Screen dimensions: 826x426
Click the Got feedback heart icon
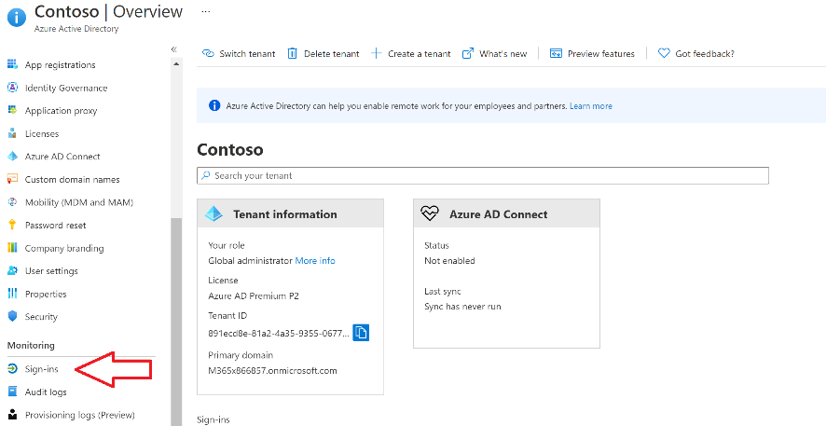point(664,53)
